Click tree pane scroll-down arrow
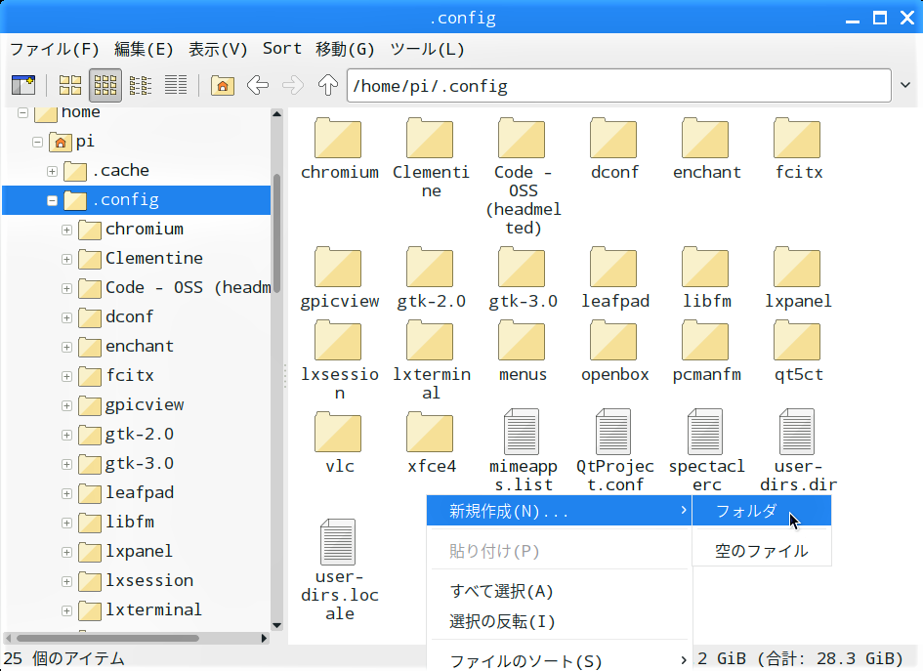Viewport: 923px width, 671px height. coord(276,625)
